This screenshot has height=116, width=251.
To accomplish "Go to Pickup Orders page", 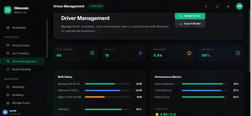I will click(x=23, y=45).
